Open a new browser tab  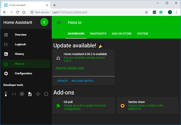pos(54,5)
